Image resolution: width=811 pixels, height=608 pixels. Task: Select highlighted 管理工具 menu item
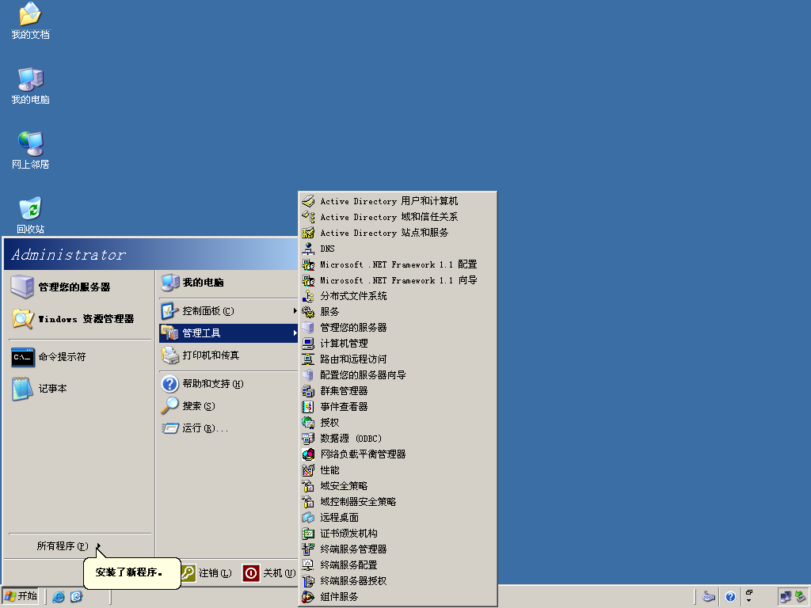(229, 333)
